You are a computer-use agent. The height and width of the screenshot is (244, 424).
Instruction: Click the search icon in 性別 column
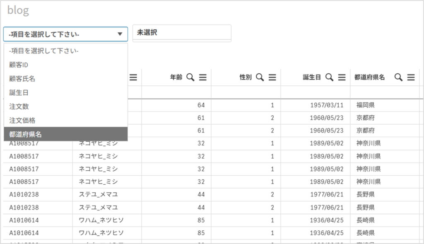coord(260,77)
